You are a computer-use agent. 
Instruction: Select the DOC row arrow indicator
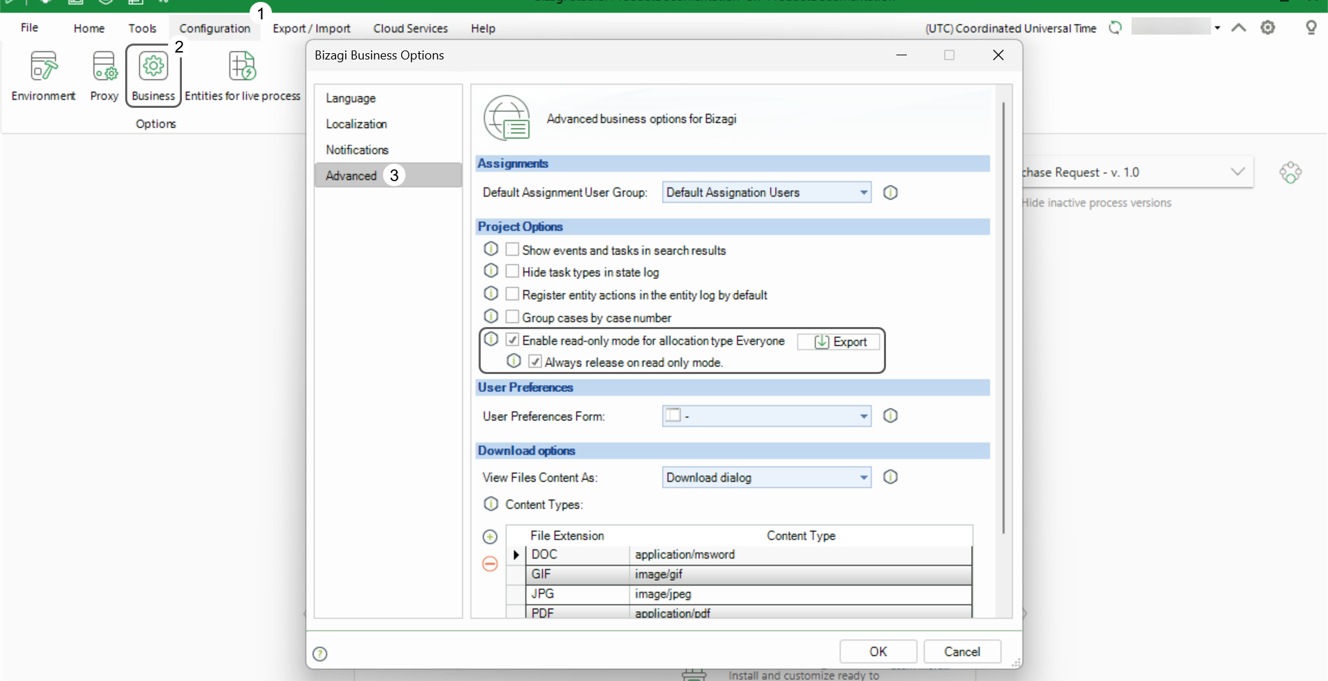[x=516, y=554]
